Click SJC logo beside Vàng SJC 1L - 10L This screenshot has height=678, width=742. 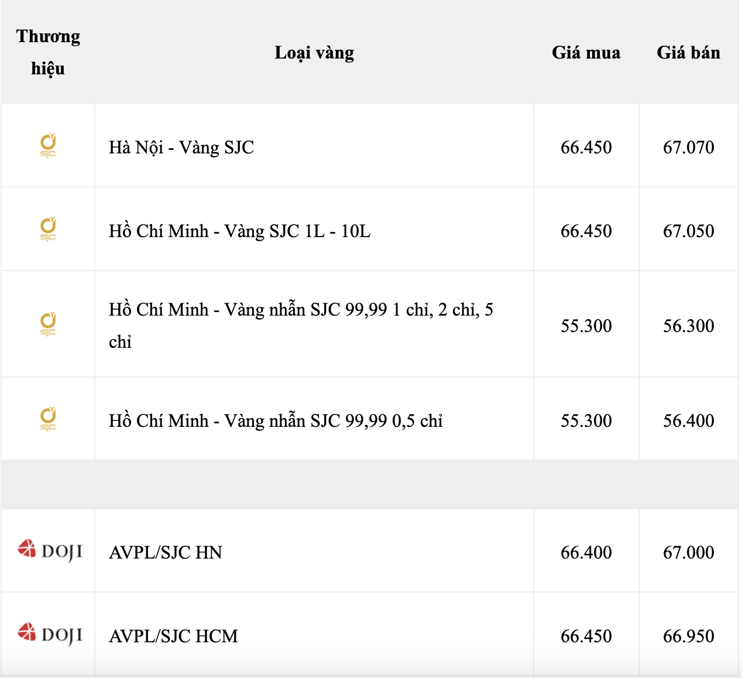48,229
